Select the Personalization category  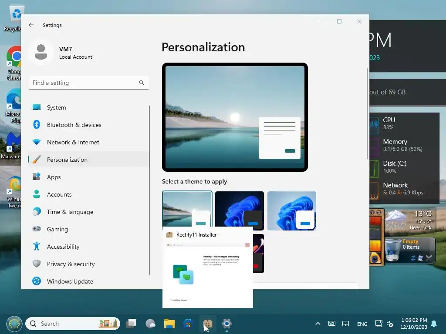[x=88, y=160]
